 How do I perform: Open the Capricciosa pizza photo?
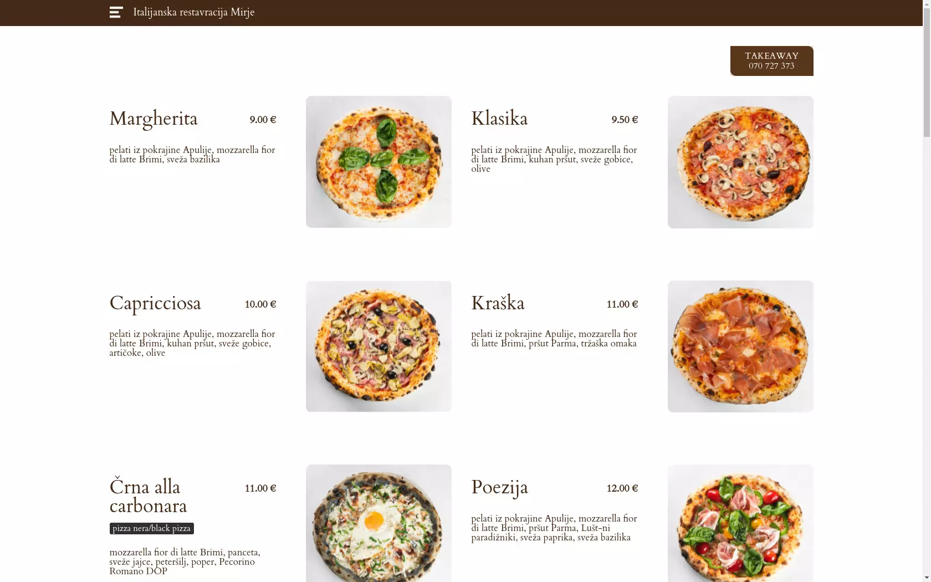coord(378,346)
